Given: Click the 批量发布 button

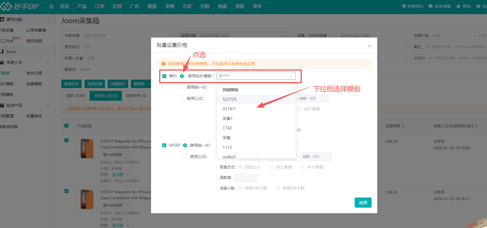Looking at the screenshot, I should tap(72, 84).
